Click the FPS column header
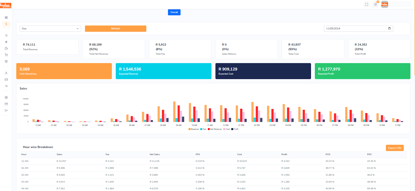Image resolution: width=415 pixels, height=191 pixels. (198, 154)
